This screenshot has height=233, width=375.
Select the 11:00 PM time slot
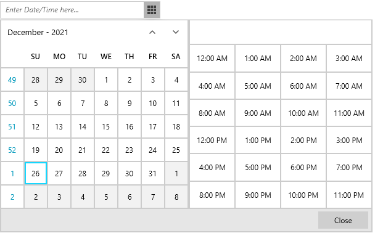[349, 195]
